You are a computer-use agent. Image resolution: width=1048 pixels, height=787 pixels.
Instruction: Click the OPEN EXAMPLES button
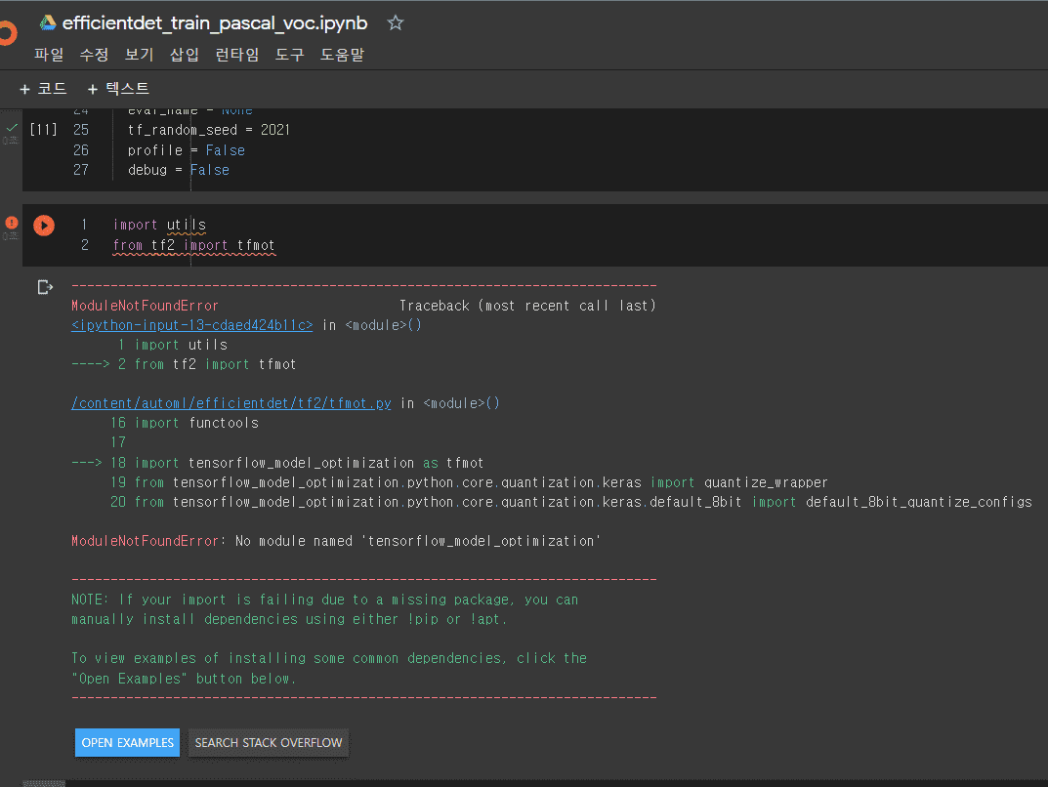[x=127, y=742]
